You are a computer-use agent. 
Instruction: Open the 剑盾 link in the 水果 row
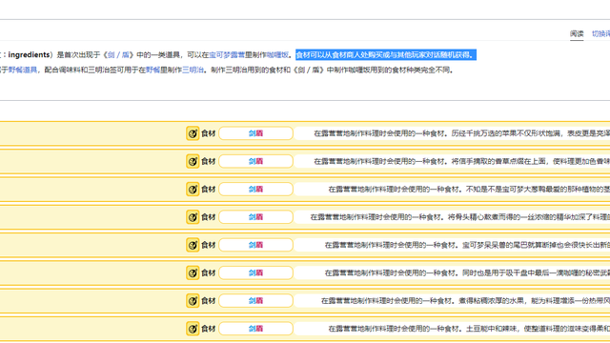click(255, 301)
